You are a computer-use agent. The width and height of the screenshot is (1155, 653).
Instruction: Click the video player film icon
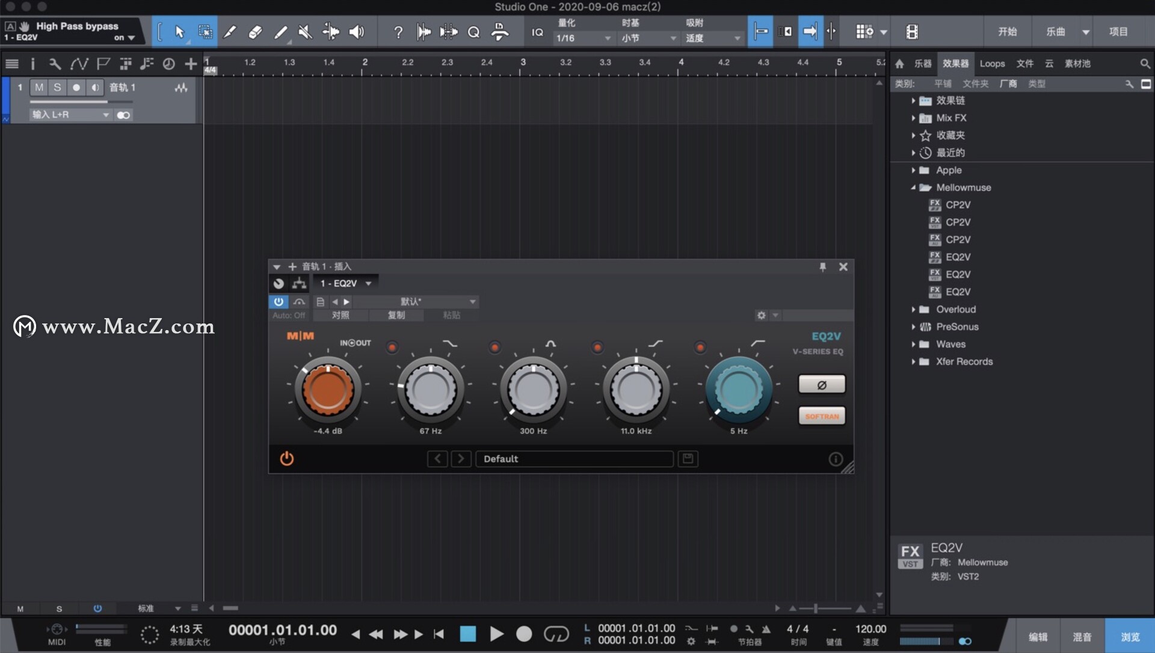(912, 32)
